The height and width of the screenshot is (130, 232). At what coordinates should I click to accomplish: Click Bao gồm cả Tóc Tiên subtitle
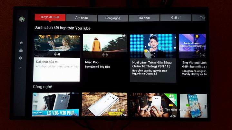[97, 67]
